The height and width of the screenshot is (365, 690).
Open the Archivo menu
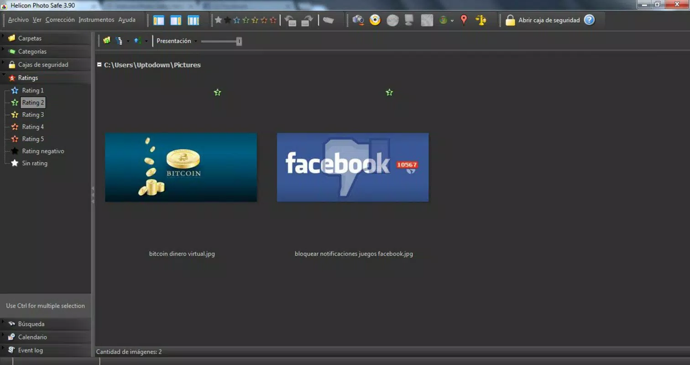(x=18, y=20)
